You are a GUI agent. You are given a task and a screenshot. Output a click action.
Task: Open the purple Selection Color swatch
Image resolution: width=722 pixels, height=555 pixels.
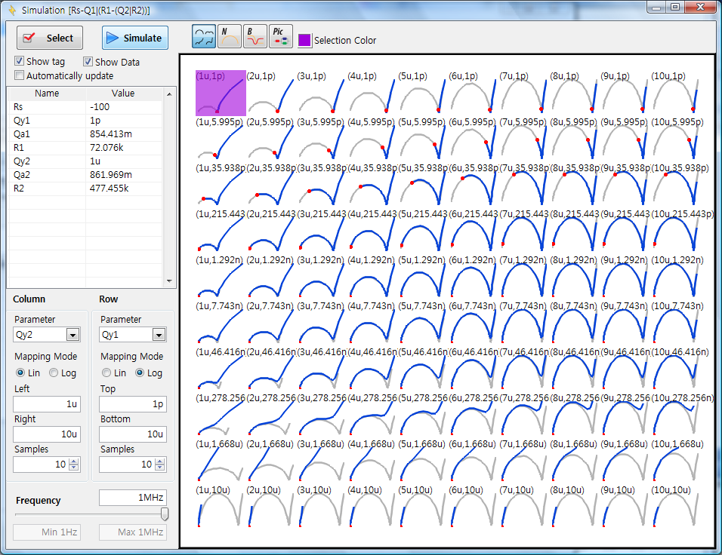[304, 40]
